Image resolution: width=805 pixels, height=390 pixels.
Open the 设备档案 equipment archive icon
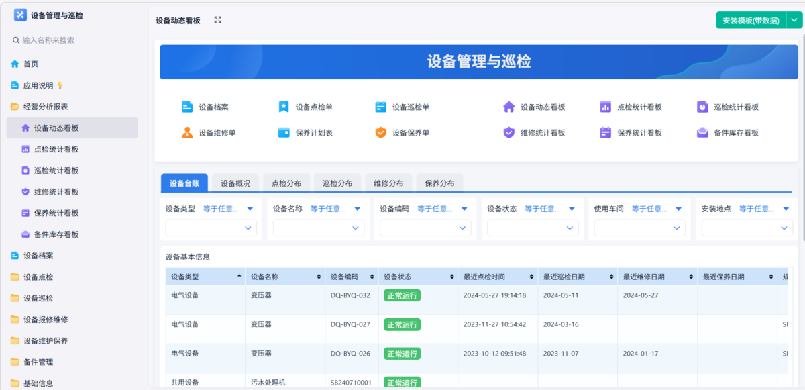coord(187,106)
